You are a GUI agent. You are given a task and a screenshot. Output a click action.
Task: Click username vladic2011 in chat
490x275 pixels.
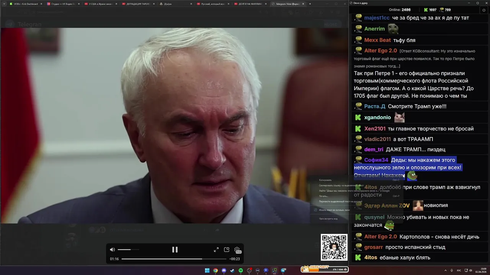(x=377, y=139)
